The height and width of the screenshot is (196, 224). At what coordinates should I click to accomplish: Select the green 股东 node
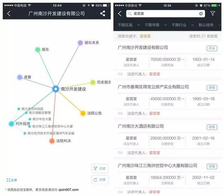[x=38, y=50]
